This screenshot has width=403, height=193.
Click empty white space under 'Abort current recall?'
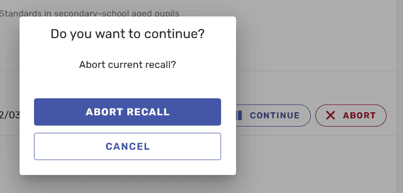[127, 84]
